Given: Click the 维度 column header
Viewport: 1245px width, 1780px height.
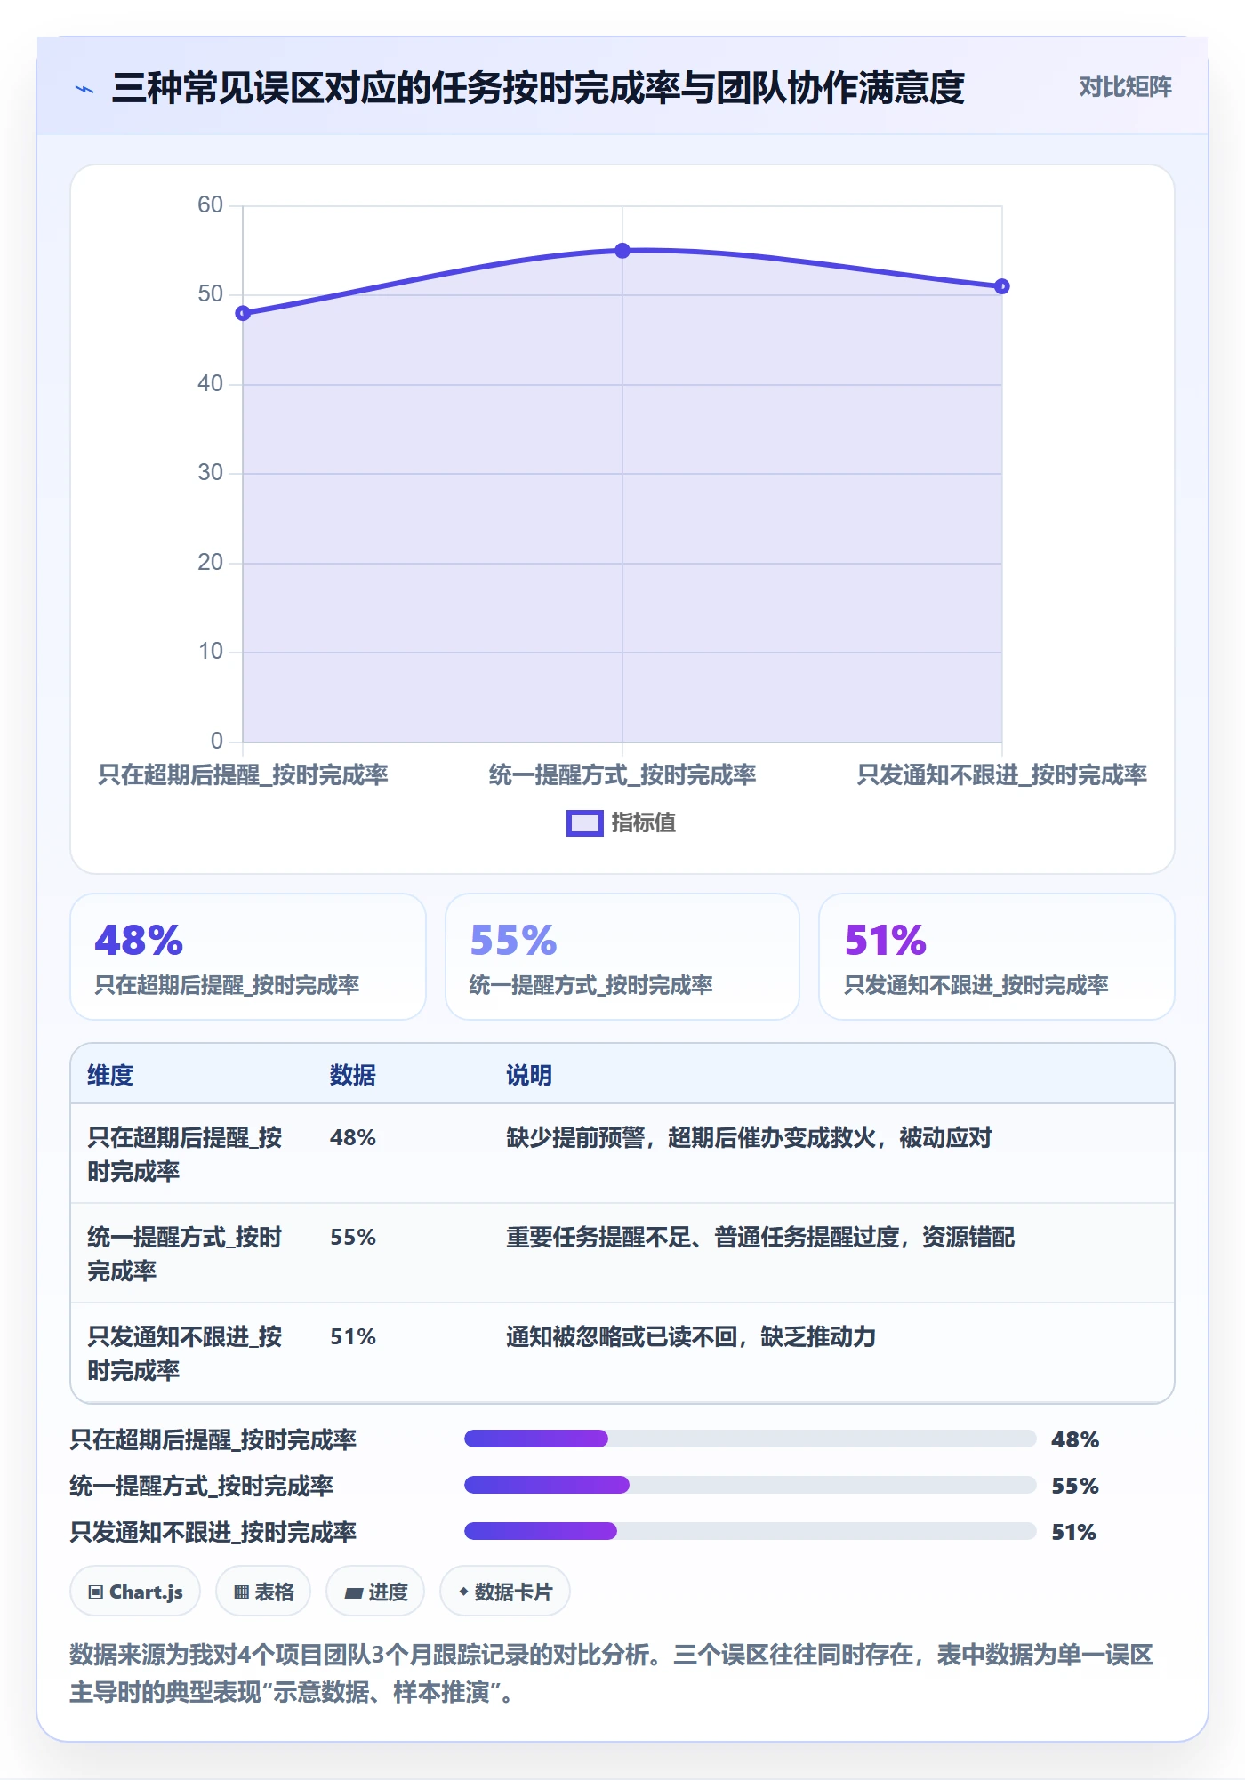Looking at the screenshot, I should [x=110, y=1075].
